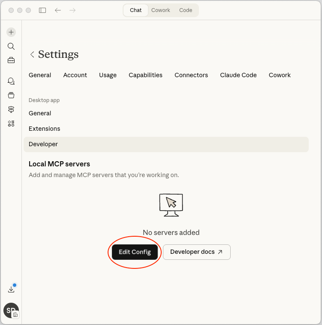Click the download update icon
The width and height of the screenshot is (322, 325).
(11, 289)
